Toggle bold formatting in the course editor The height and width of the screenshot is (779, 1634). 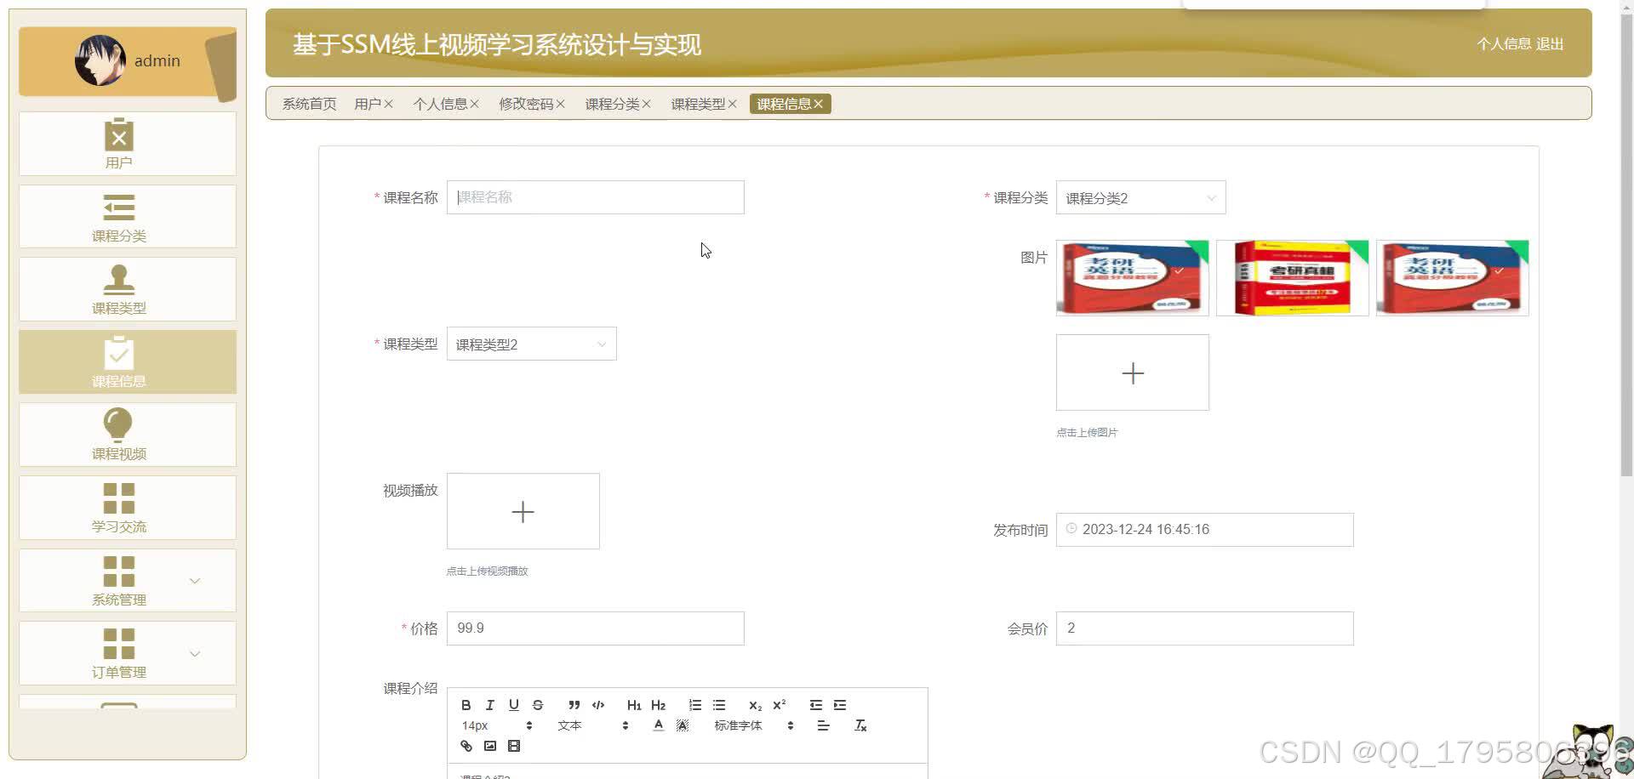[x=466, y=704]
